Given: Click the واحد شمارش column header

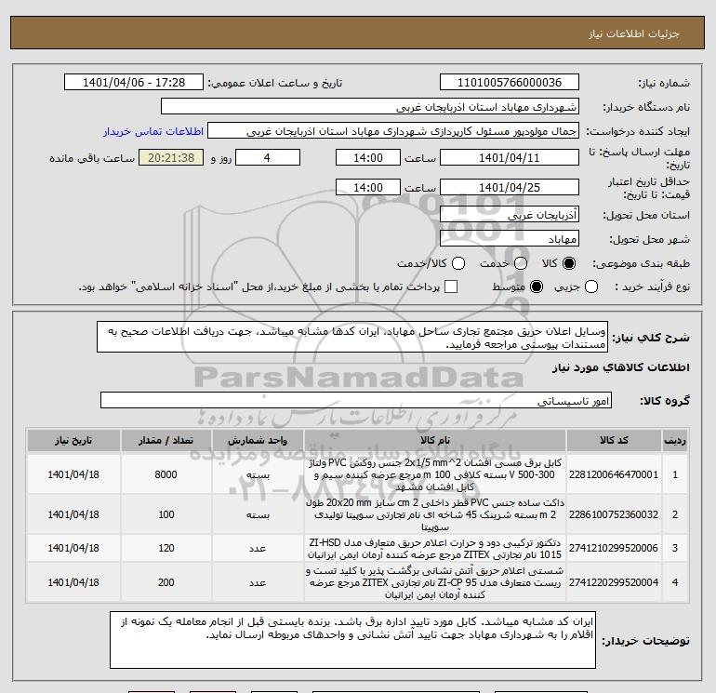Looking at the screenshot, I should [x=258, y=440].
